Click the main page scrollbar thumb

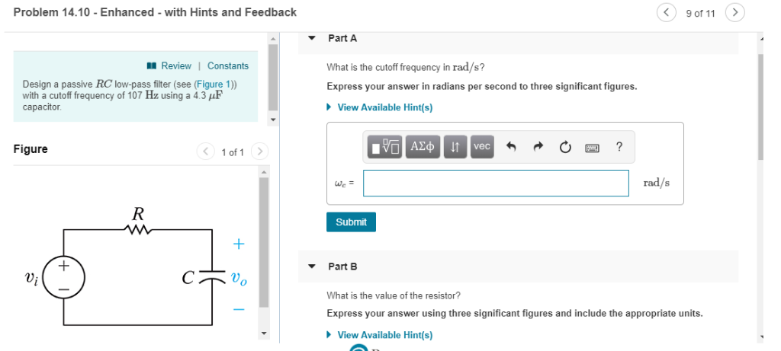[760, 107]
